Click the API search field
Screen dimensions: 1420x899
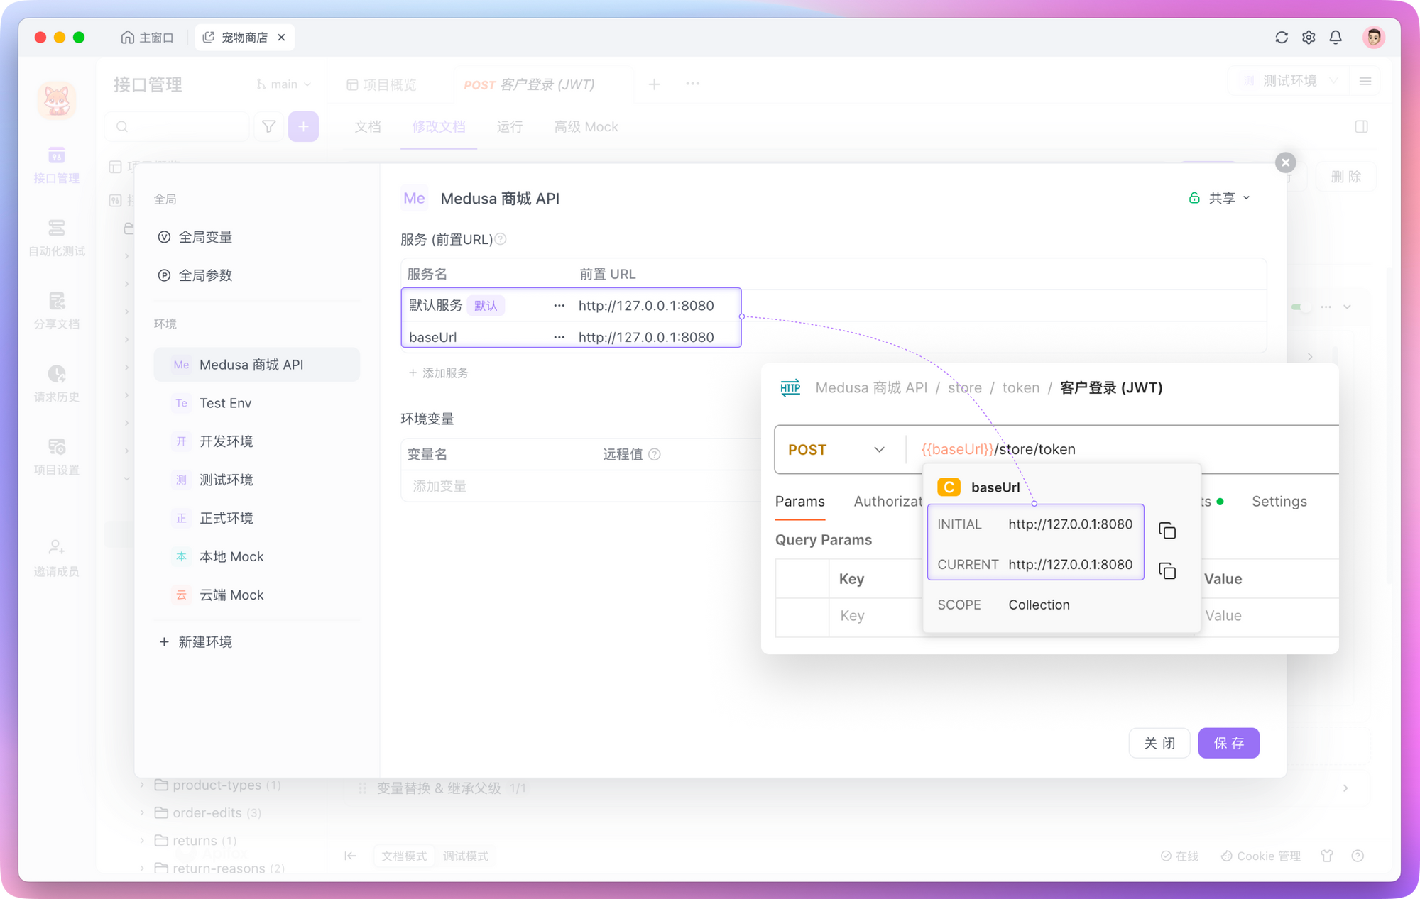click(x=177, y=126)
